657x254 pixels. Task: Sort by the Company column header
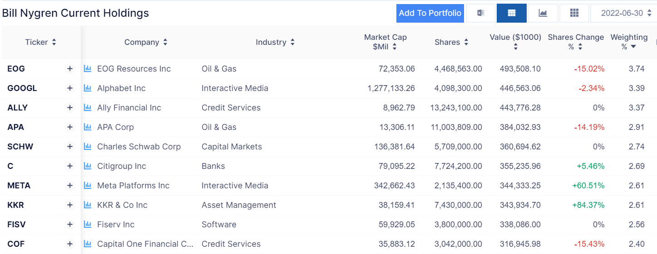(x=146, y=42)
